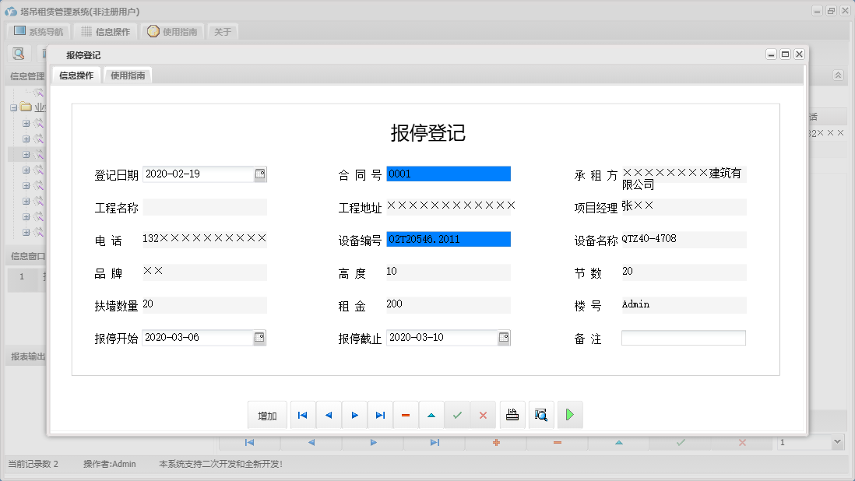Go to previous record with blue left arrow
855x481 pixels.
click(x=328, y=415)
